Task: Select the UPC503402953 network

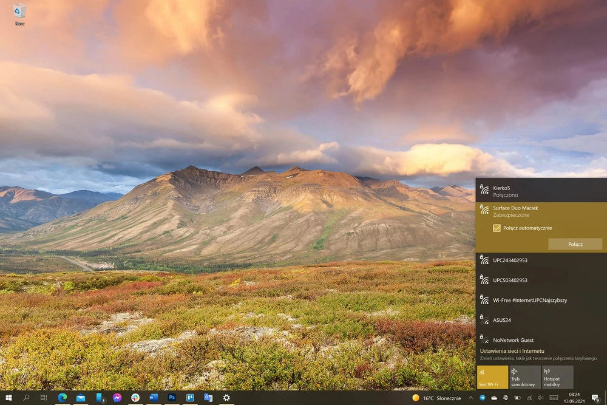Action: pyautogui.click(x=541, y=280)
